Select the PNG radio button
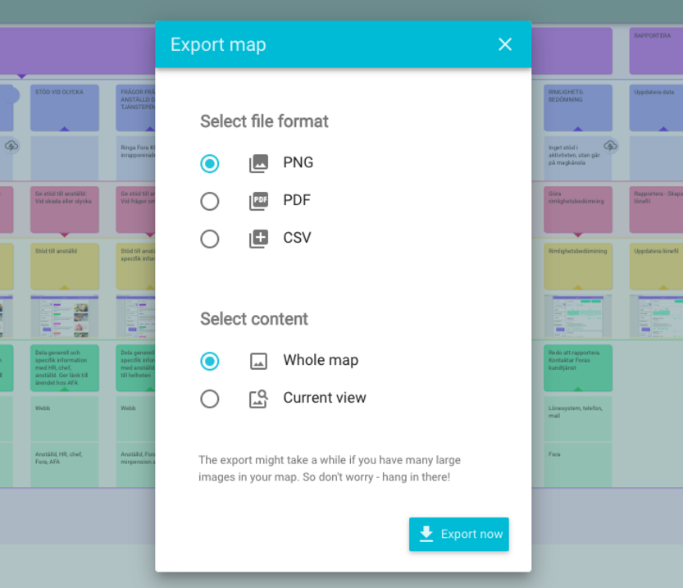 click(210, 163)
